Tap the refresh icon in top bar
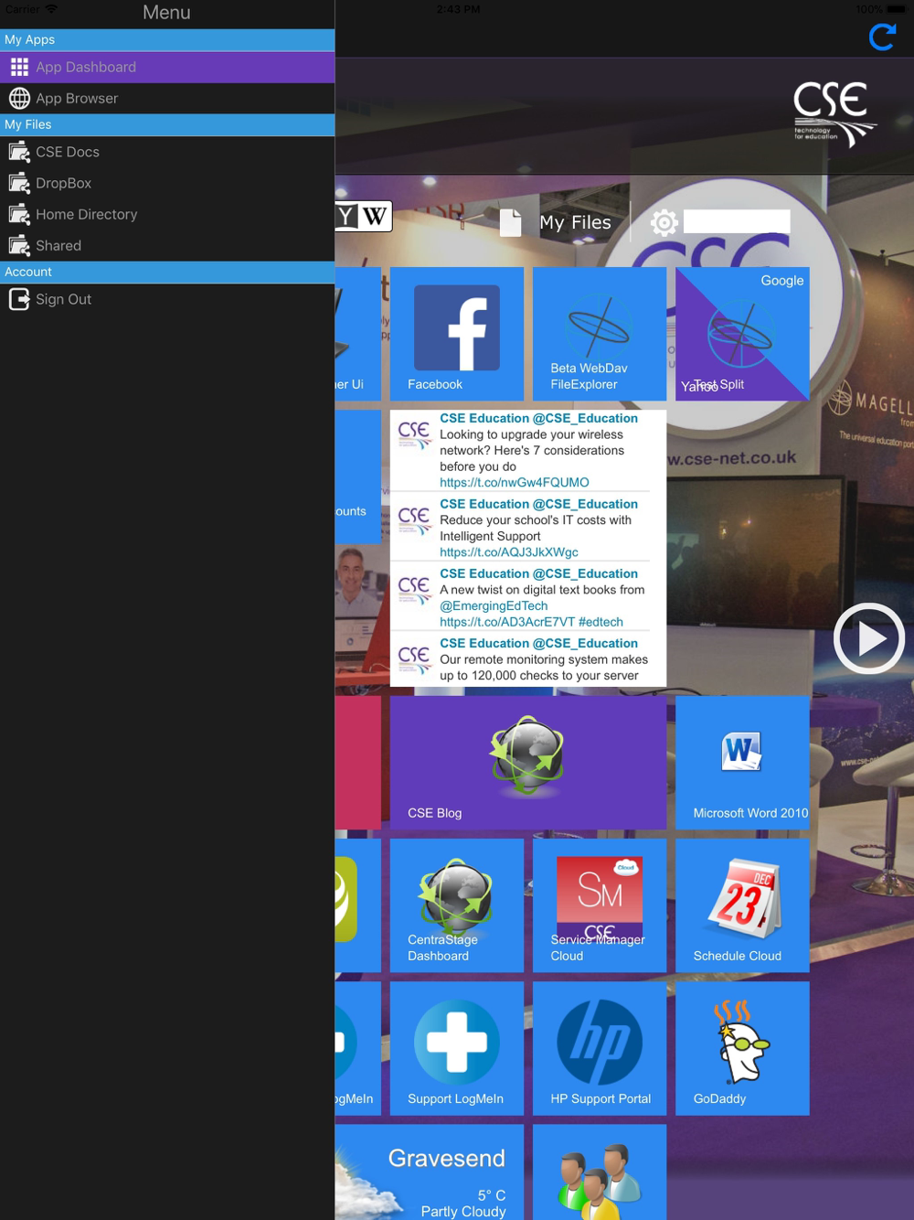 [x=882, y=37]
